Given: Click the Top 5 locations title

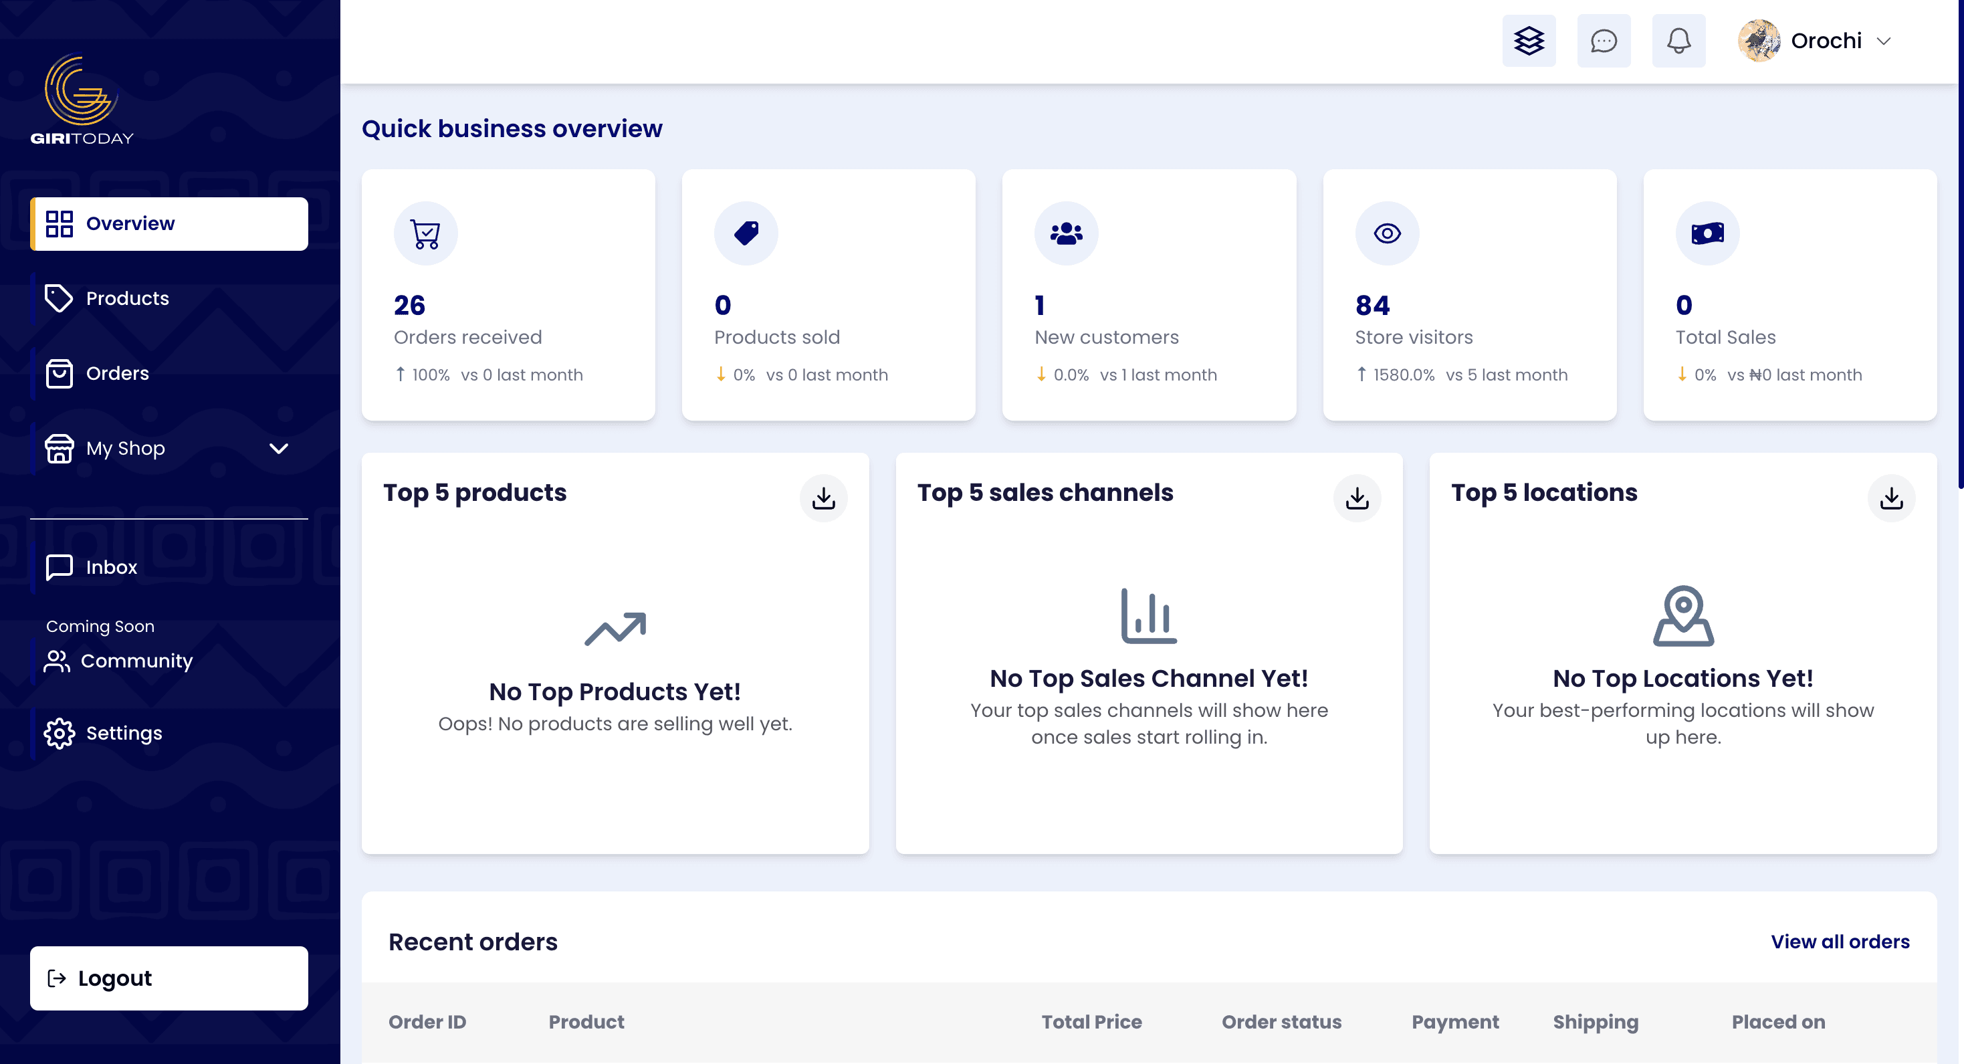Looking at the screenshot, I should tap(1543, 493).
